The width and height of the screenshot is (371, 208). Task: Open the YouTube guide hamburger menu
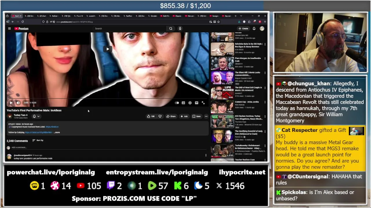click(x=9, y=29)
